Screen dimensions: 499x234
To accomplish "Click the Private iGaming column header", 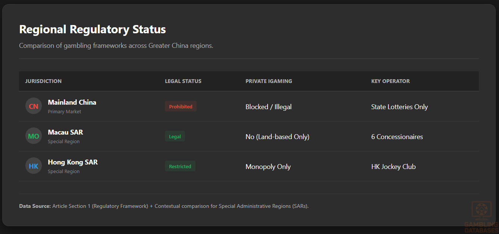I will (269, 81).
